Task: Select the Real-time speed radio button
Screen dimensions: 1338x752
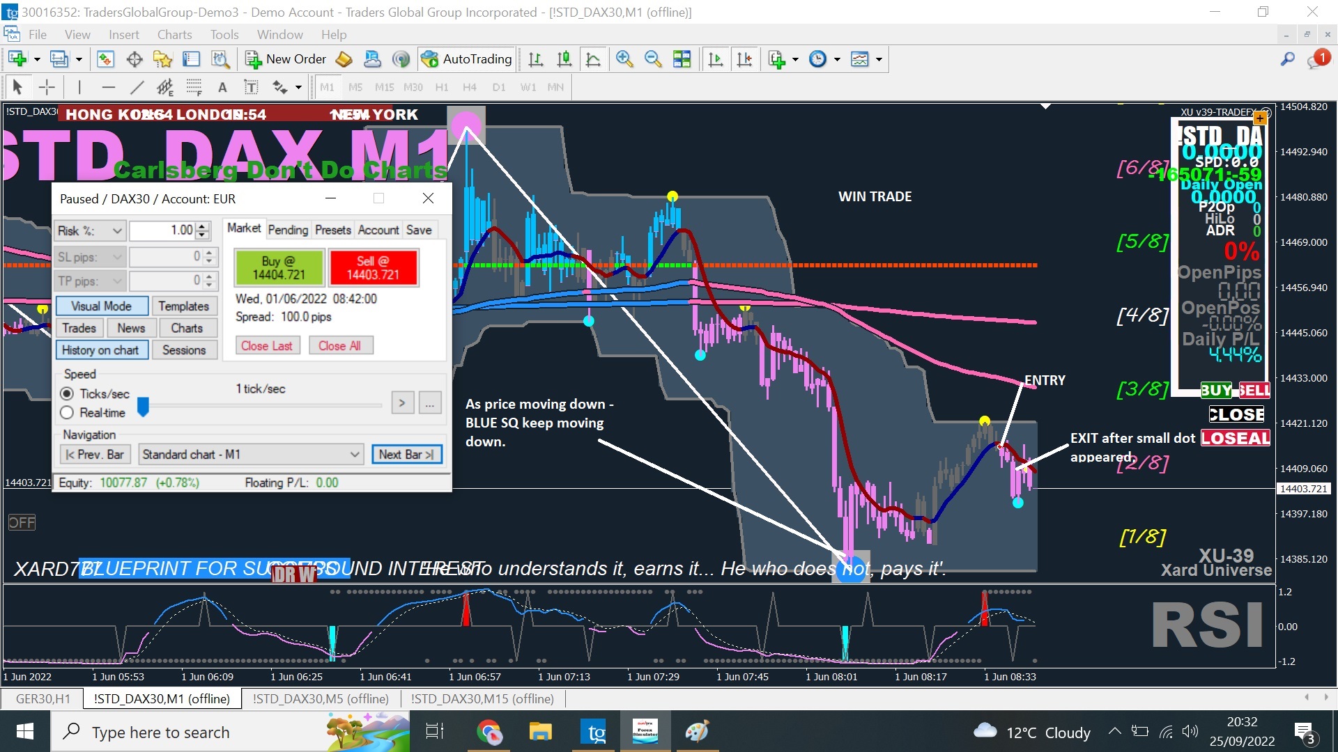Action: click(68, 413)
